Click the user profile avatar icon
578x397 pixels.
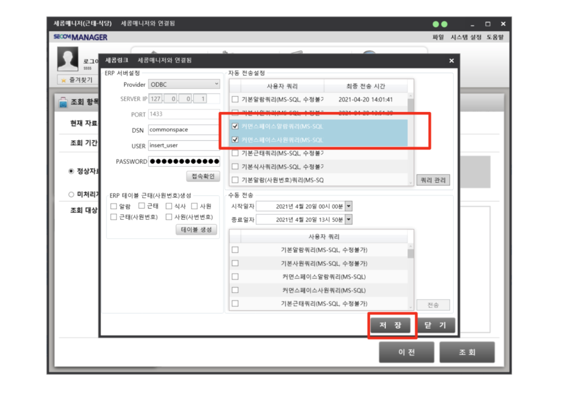pyautogui.click(x=68, y=59)
